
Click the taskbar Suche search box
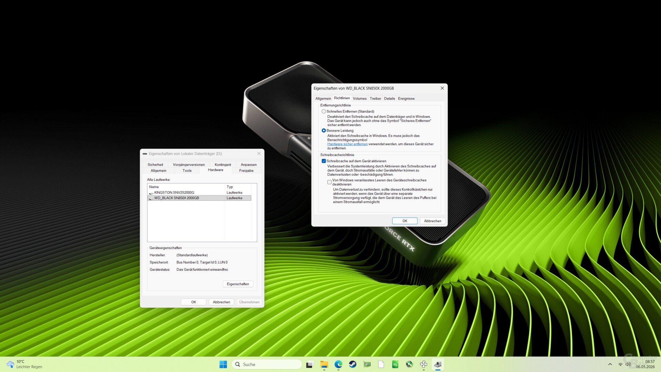[x=267, y=364]
